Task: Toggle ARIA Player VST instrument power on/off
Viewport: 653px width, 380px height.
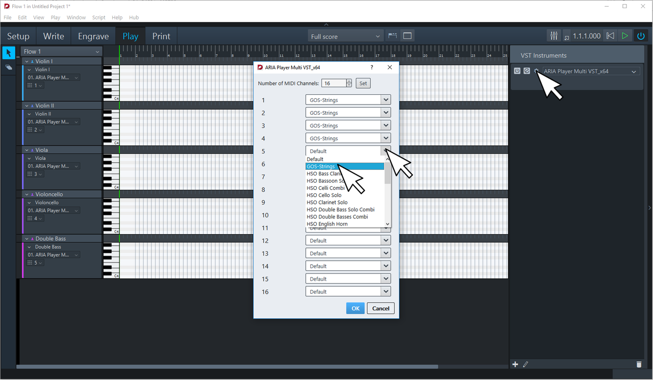Action: (517, 71)
